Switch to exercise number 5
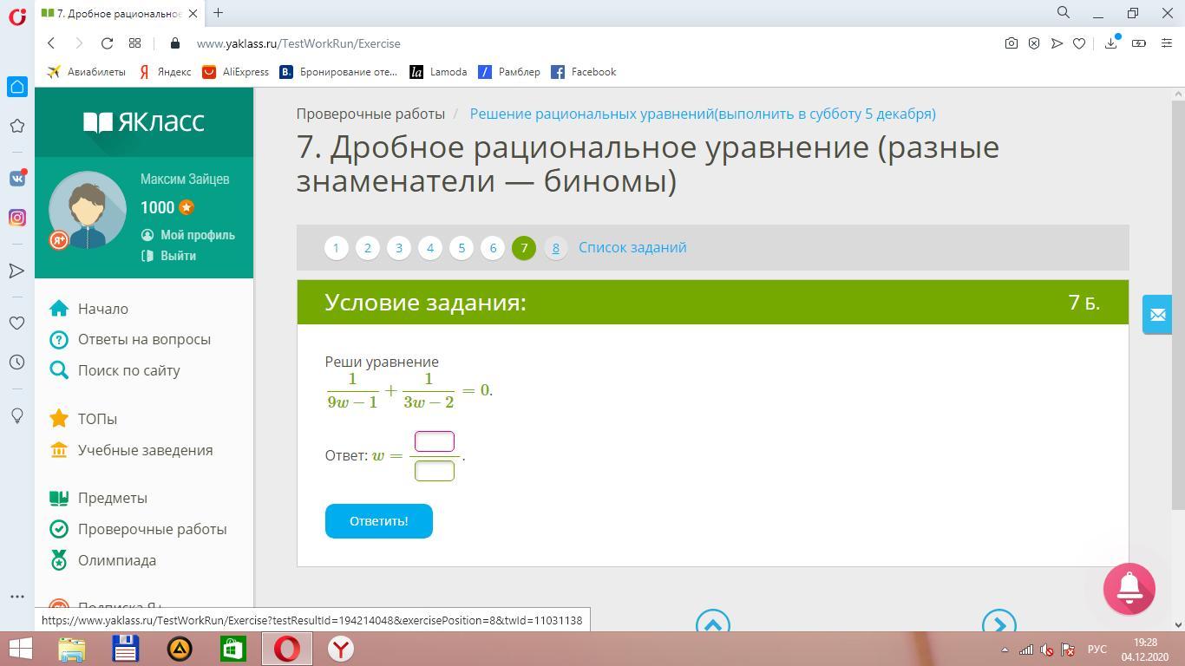Viewport: 1185px width, 666px height. tap(462, 248)
